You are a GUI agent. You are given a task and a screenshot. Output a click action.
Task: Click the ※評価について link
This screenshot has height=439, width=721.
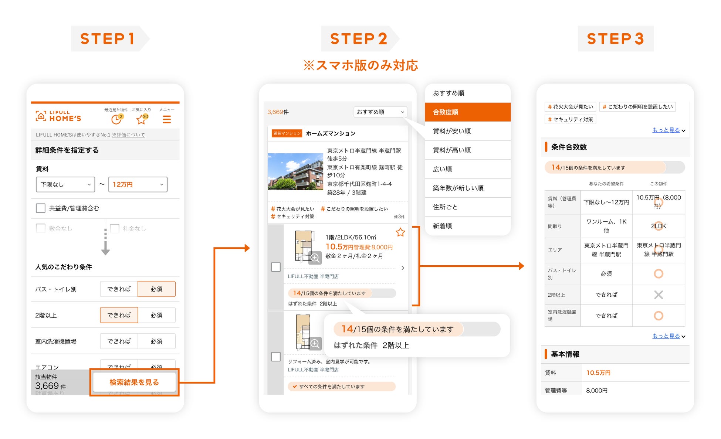[128, 135]
